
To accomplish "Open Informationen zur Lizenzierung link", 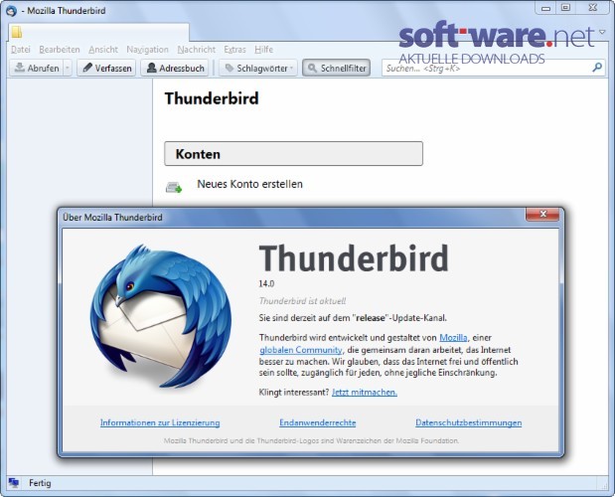I will coord(160,422).
